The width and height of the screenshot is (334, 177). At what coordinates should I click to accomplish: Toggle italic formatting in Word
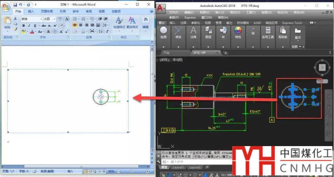(29, 26)
